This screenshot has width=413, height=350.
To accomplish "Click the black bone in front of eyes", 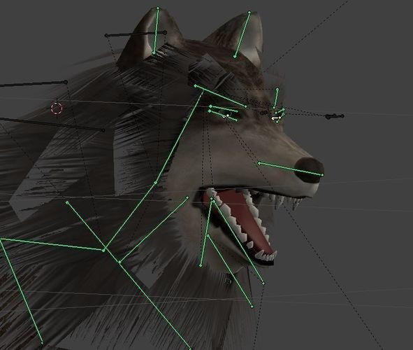I will (x=335, y=116).
